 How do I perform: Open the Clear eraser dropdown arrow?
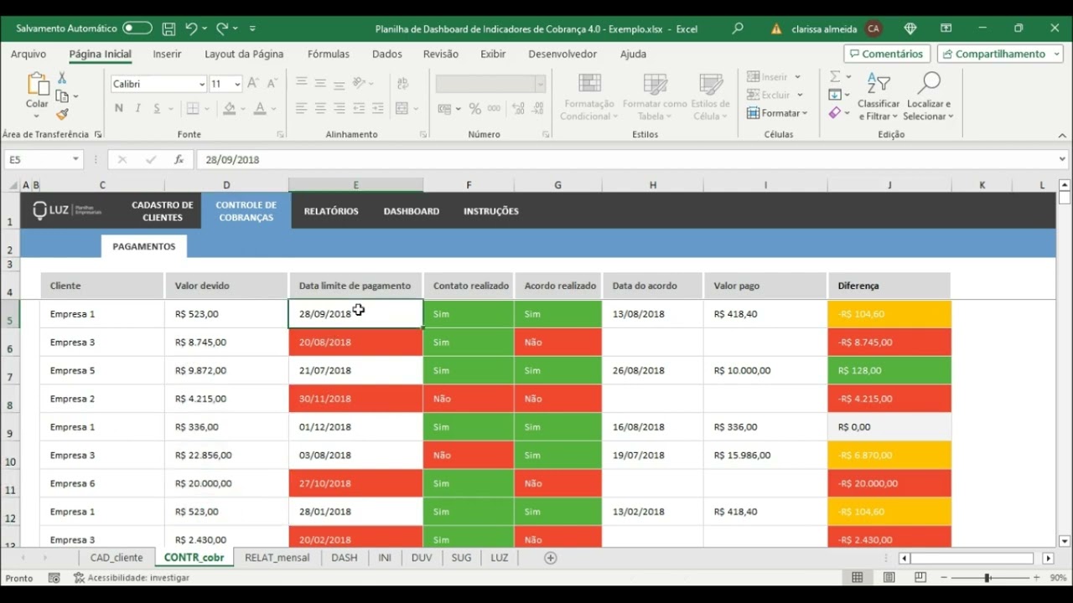(x=848, y=113)
